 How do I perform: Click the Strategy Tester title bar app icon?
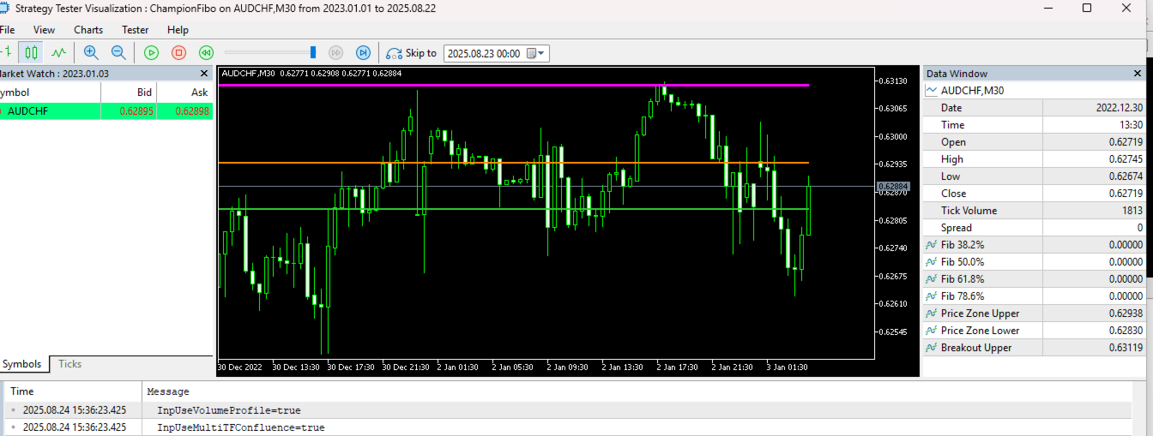(x=3, y=8)
